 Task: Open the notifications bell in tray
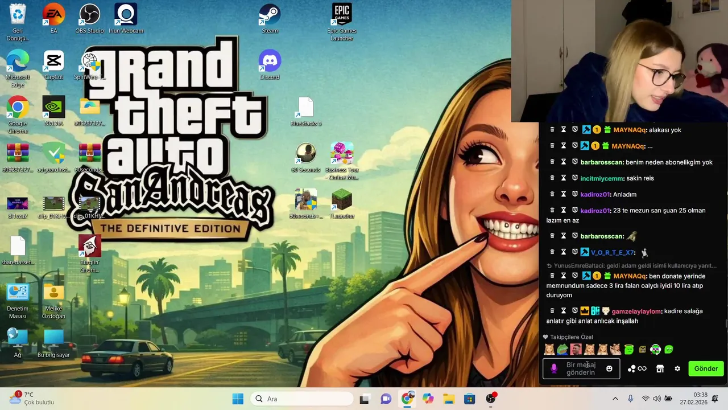point(715,399)
